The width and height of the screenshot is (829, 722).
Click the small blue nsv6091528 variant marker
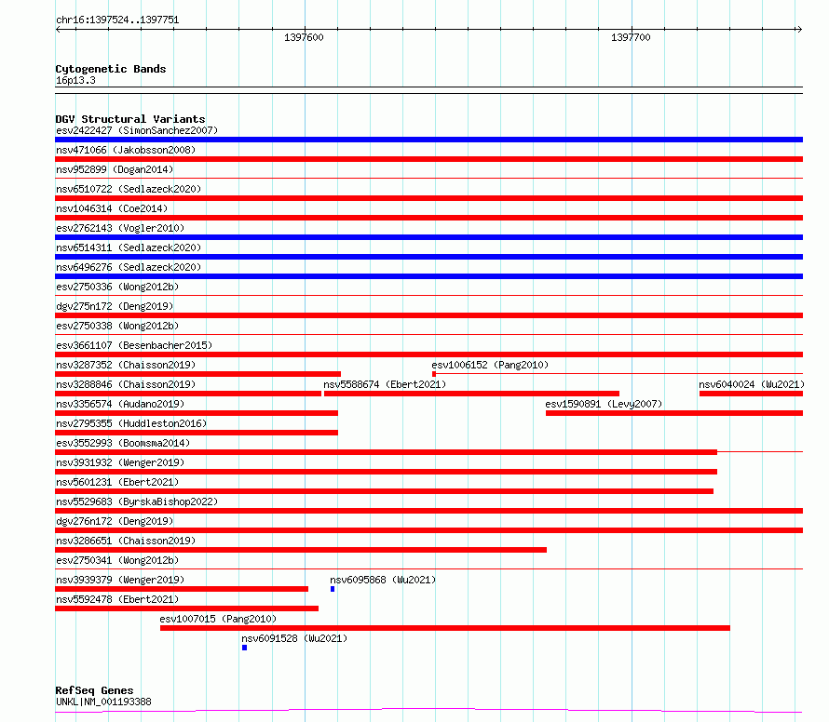click(x=244, y=648)
